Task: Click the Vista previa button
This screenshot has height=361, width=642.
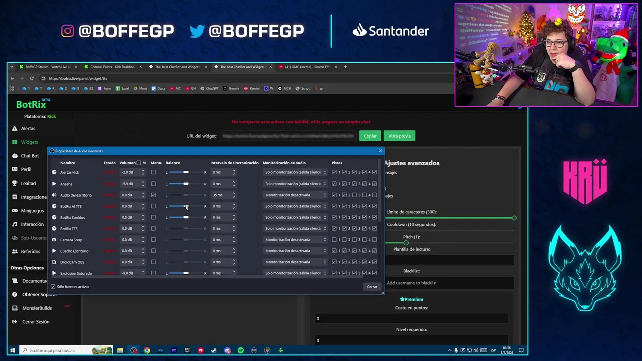Action: pyautogui.click(x=399, y=136)
